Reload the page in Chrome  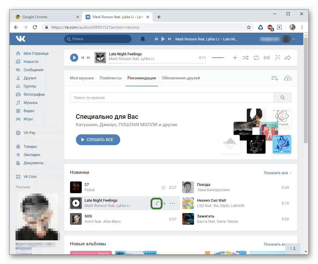pos(35,27)
